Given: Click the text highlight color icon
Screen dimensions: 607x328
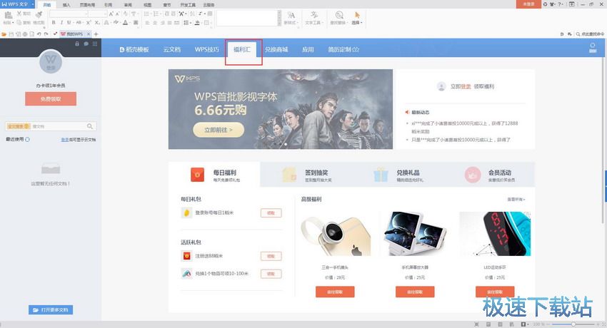Looking at the screenshot, I should (116, 23).
